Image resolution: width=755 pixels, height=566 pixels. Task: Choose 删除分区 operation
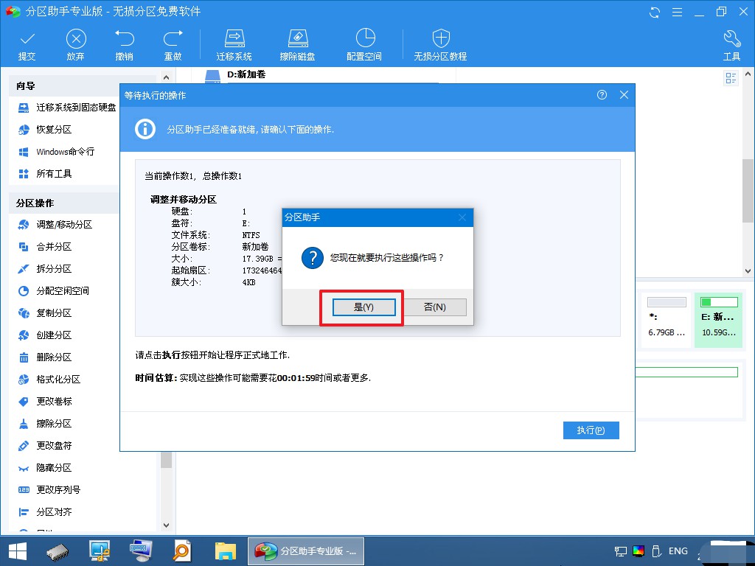[x=45, y=357]
